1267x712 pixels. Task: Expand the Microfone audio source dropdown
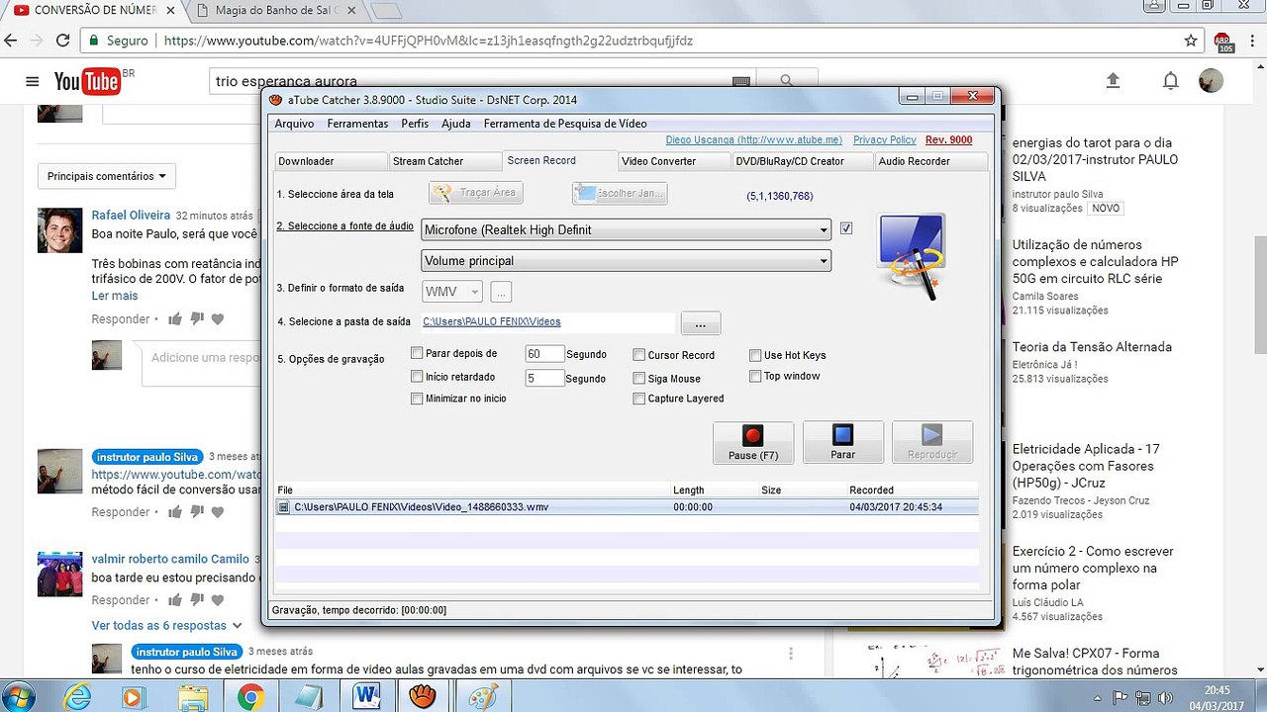626,229
